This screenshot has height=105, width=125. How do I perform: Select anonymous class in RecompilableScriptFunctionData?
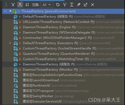click(64, 75)
